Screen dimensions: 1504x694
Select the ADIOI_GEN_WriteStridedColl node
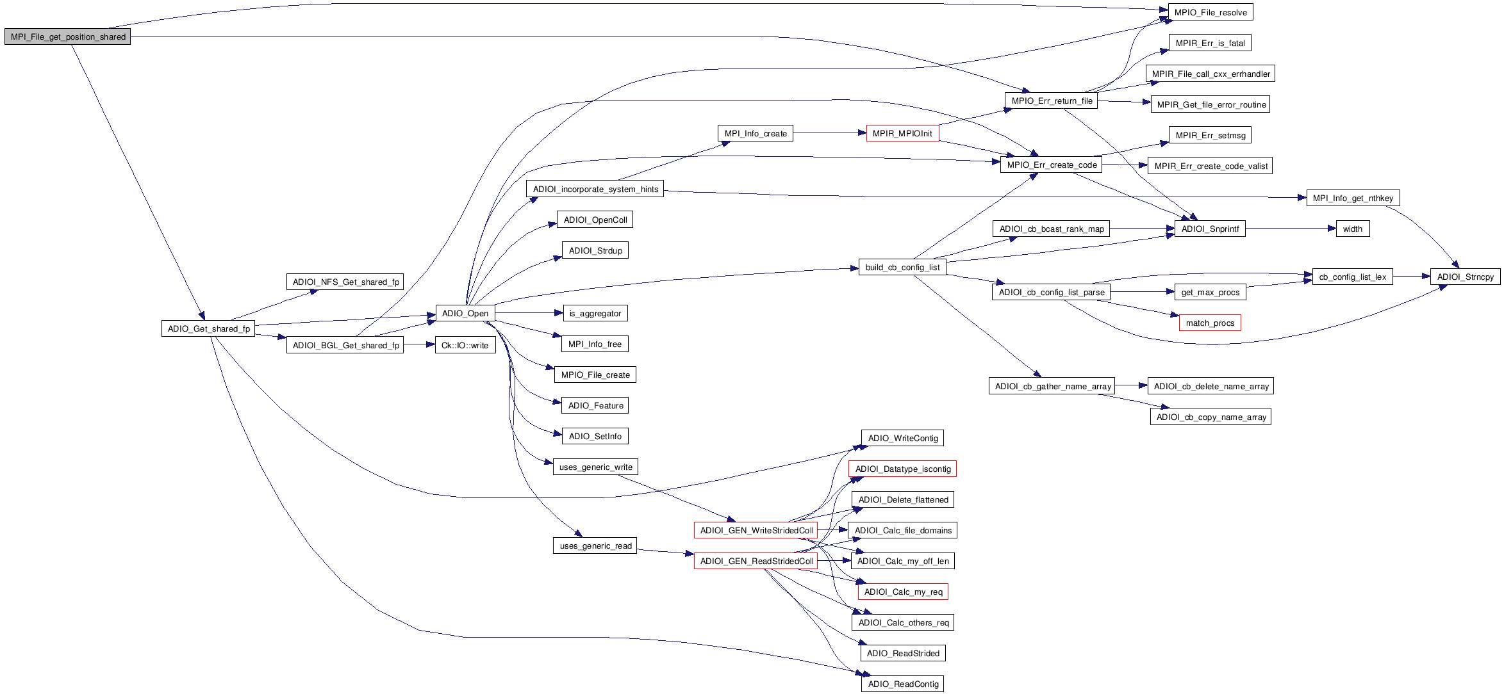756,531
